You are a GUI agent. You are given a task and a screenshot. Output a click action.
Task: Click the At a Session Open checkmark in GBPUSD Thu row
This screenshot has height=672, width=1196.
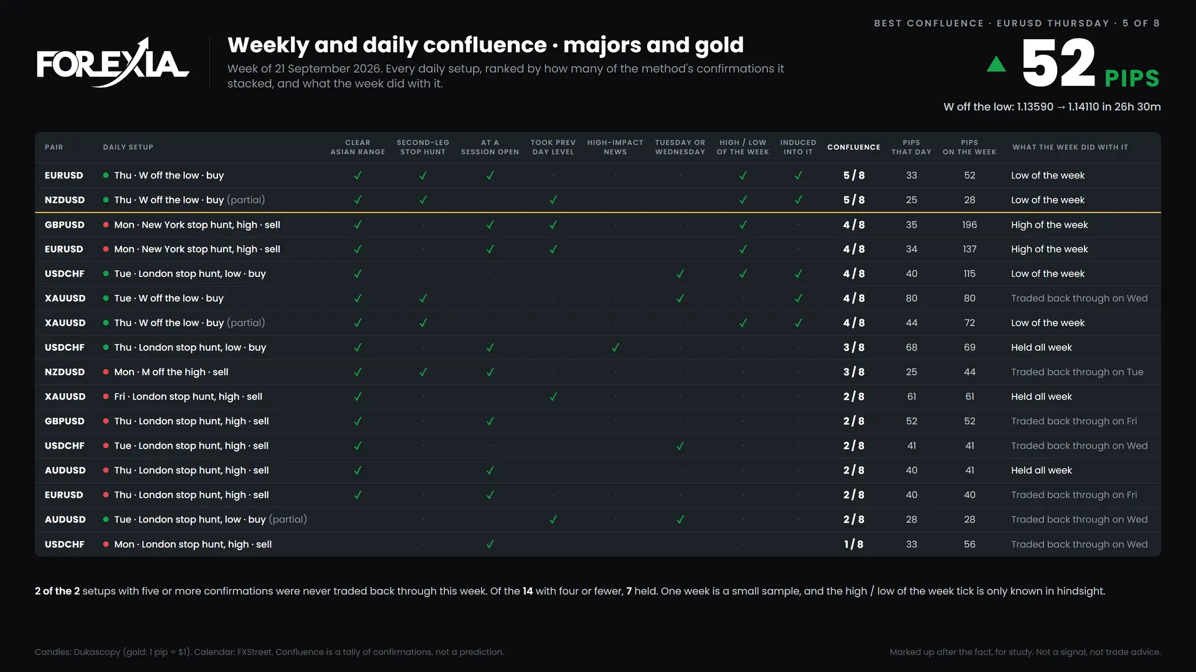click(x=490, y=421)
